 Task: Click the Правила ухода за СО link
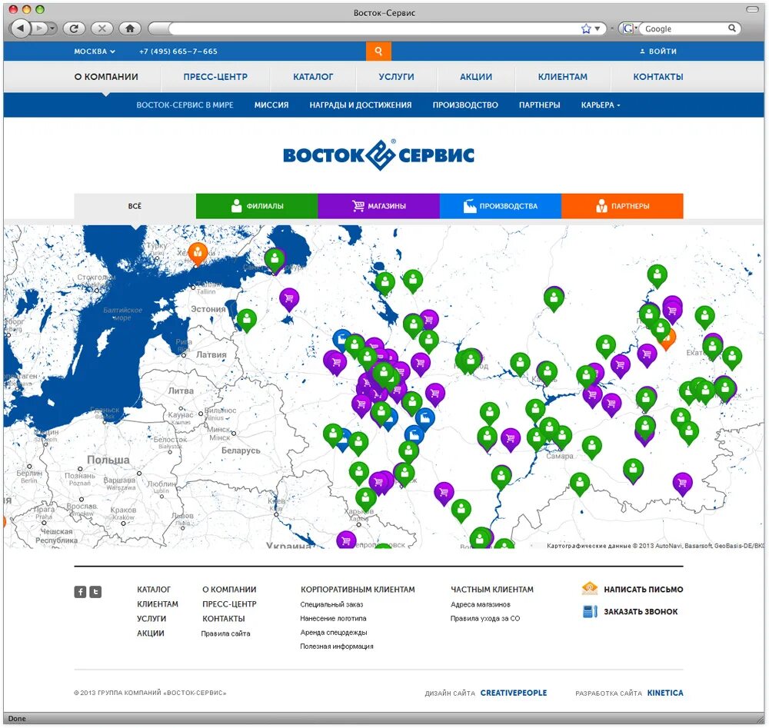[485, 618]
